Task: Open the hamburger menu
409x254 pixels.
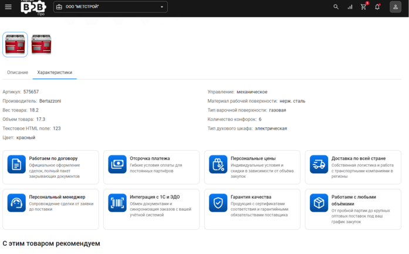Action: point(8,7)
